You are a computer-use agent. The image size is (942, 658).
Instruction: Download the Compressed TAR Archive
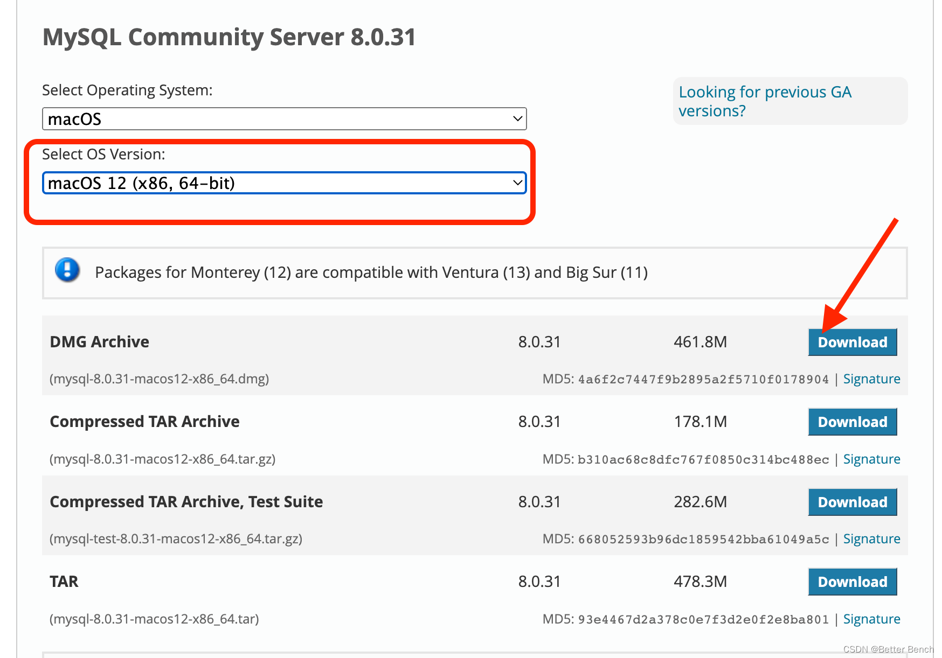tap(852, 422)
